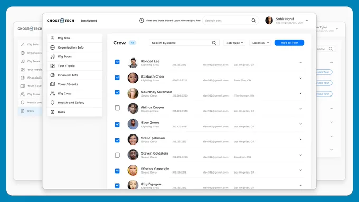Click the magnifier icon in top search box
Screen dimensions: 359x202
(253, 21)
